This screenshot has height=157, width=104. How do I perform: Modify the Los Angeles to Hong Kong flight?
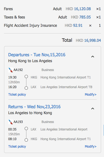[91, 147]
